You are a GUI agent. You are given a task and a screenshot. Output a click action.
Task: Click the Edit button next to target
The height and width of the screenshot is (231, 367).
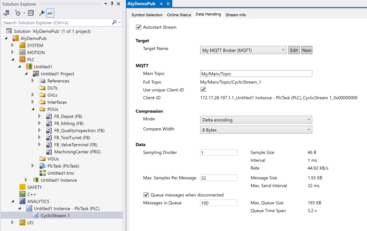[294, 50]
